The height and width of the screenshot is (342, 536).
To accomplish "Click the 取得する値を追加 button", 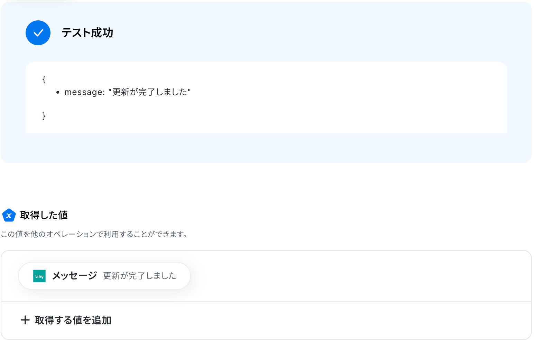I will (66, 320).
